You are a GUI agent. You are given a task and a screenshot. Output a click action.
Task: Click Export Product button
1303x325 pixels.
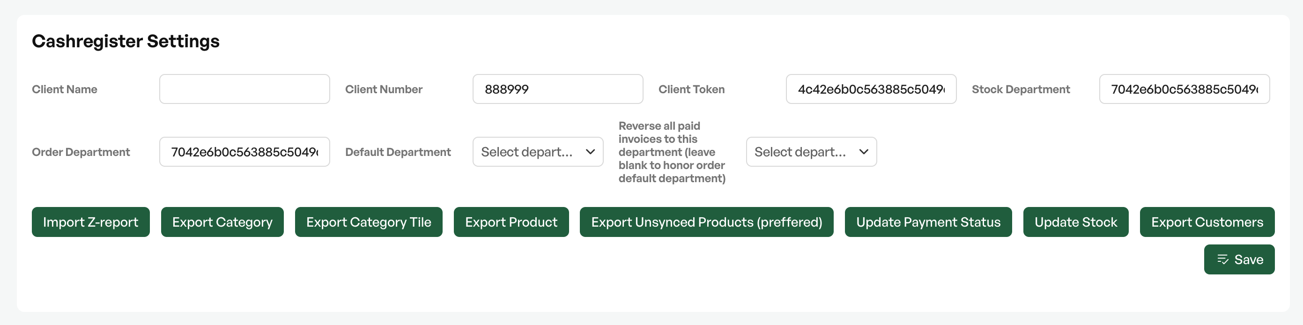[511, 222]
